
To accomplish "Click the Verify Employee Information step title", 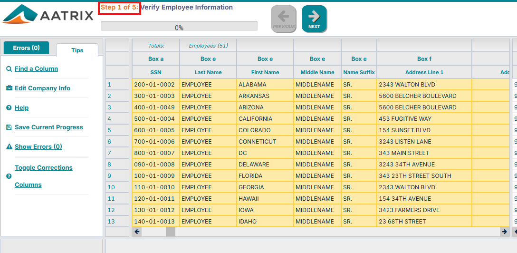I will coord(187,7).
